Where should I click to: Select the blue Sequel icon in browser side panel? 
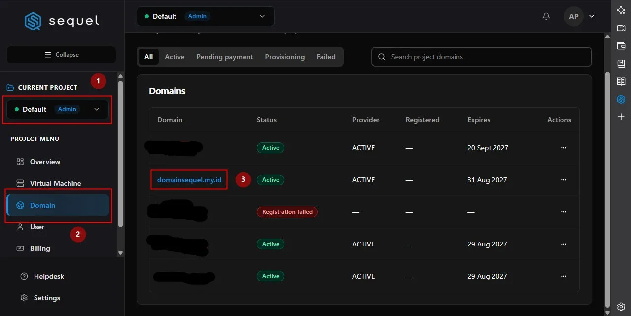click(621, 99)
